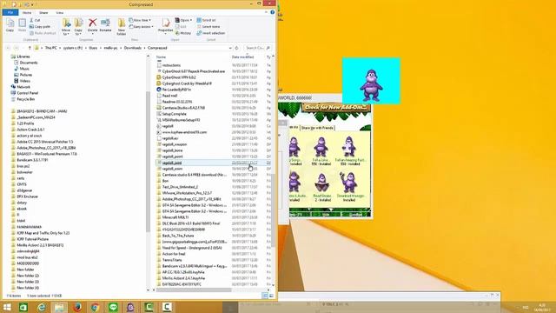Click the Tell an Amazing Fact Bonzi icon

[x=349, y=147]
